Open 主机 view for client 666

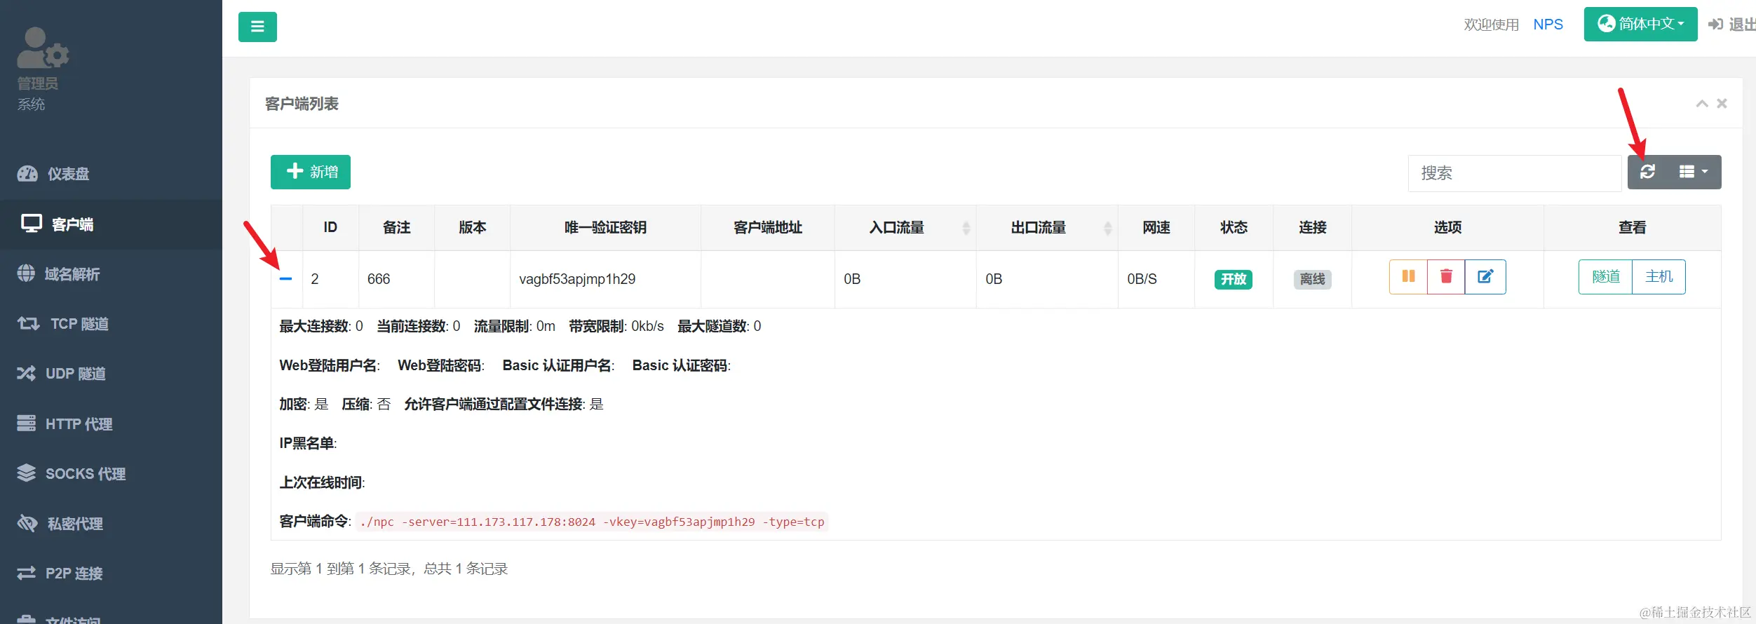(x=1659, y=276)
